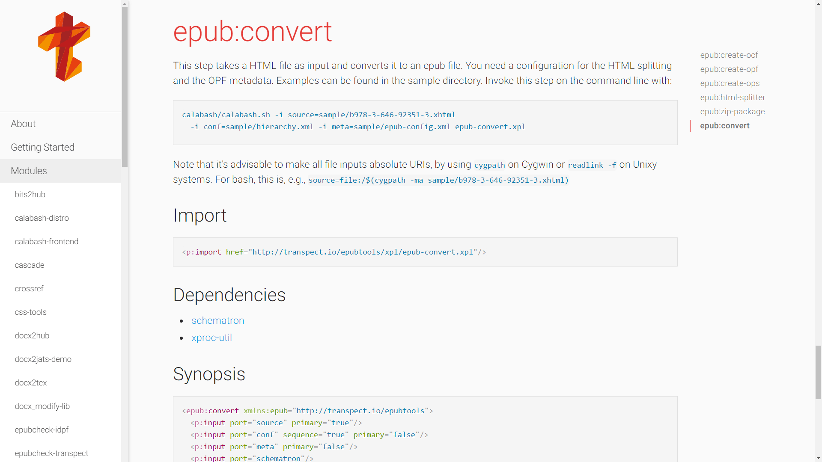The width and height of the screenshot is (822, 462).
Task: Click the sidebar scrollbar thumb
Action: coord(125,86)
